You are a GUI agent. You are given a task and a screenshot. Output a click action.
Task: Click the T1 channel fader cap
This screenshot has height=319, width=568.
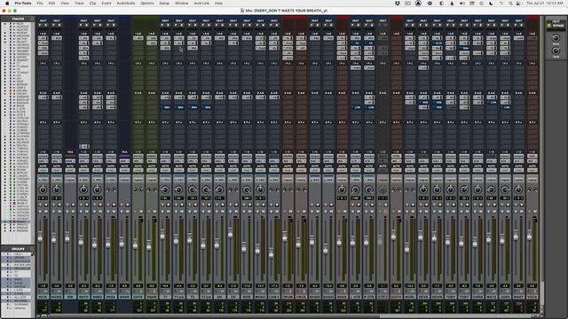162,236
